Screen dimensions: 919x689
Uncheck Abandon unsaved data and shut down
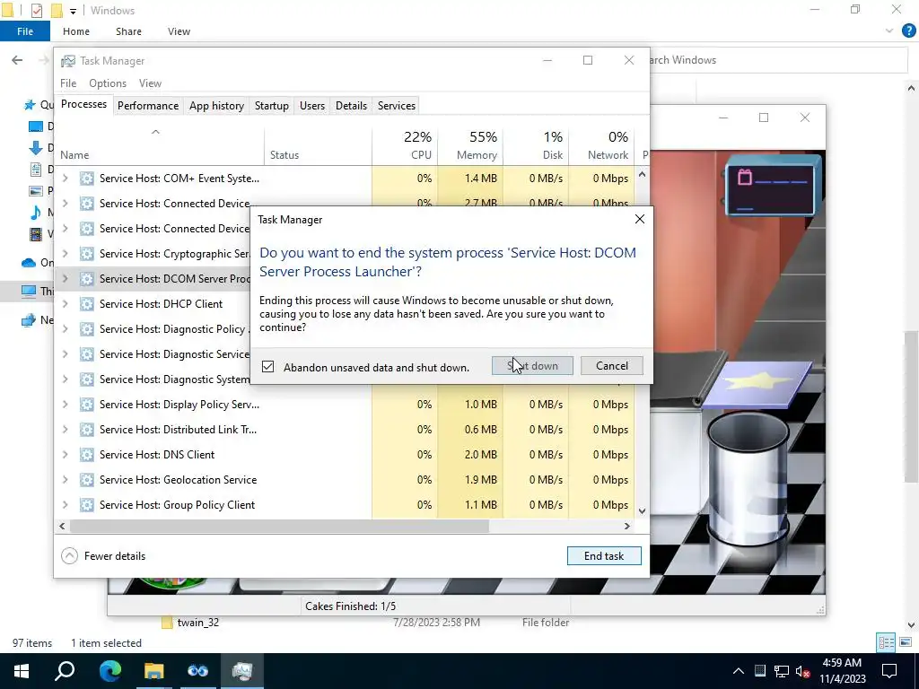tap(267, 367)
